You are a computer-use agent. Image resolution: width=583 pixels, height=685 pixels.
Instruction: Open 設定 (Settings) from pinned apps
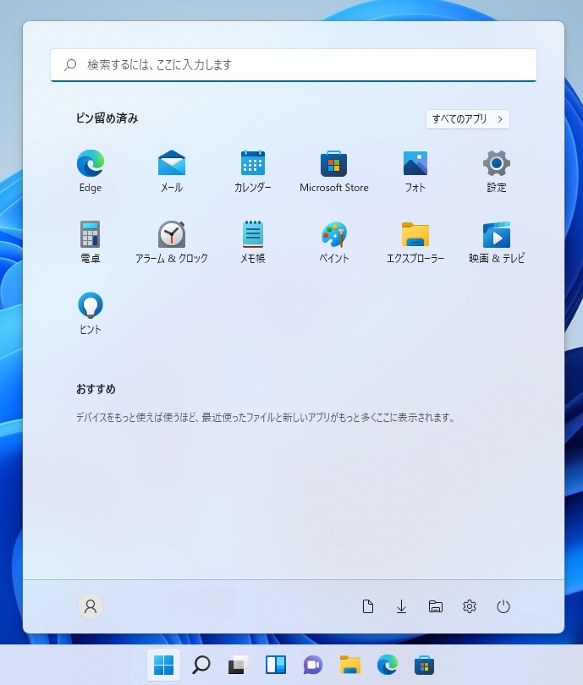497,171
